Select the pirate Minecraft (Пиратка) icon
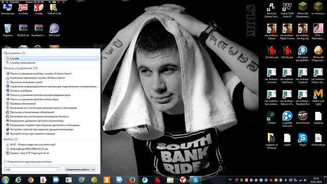The image size is (327, 184). pos(318,54)
